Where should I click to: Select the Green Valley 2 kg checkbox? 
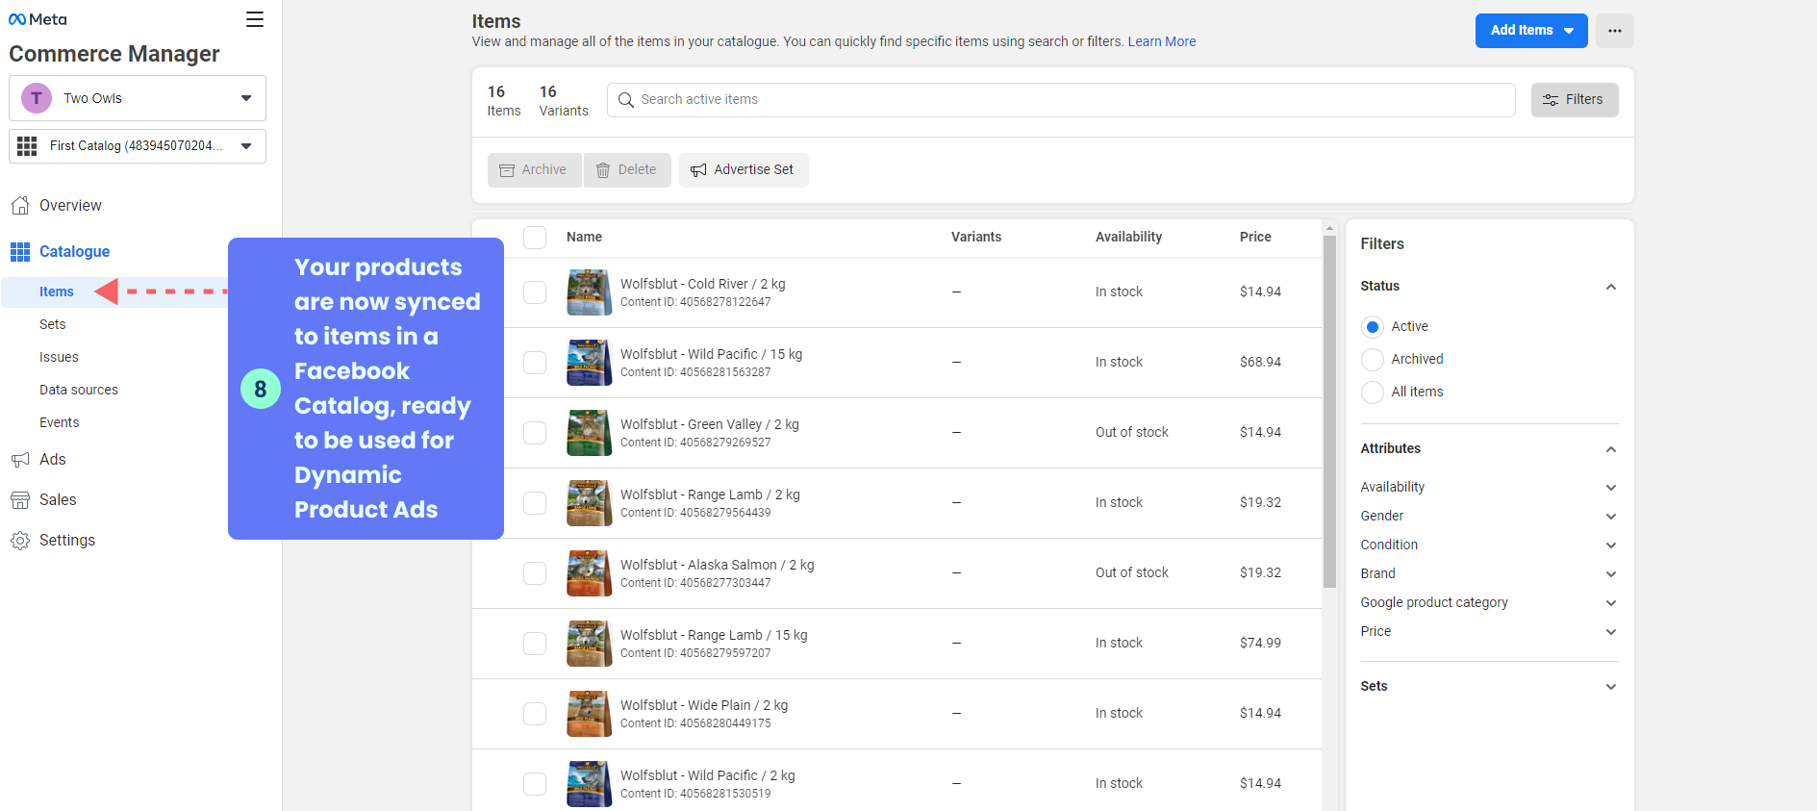click(x=535, y=433)
